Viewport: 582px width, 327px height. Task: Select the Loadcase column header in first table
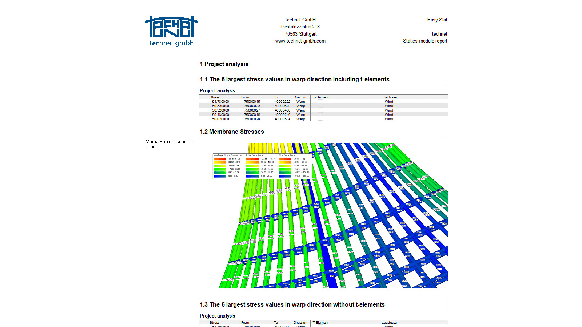389,97
